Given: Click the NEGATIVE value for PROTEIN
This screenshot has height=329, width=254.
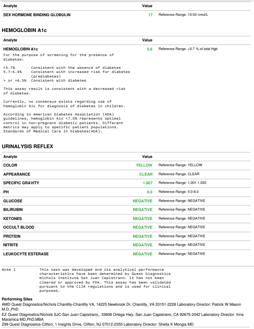Looking at the screenshot, I should coord(143,236).
